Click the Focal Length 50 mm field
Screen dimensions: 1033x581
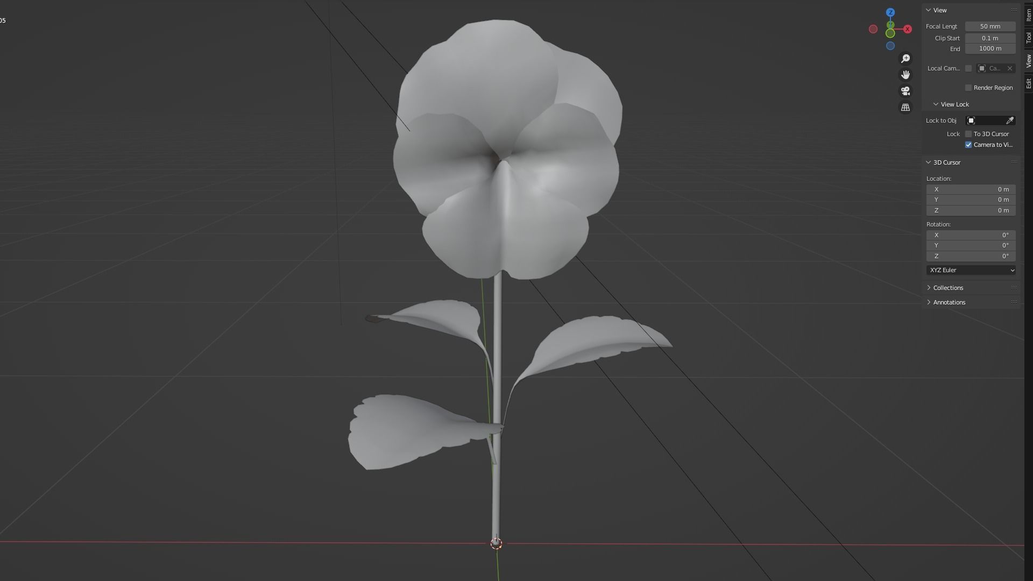pos(990,26)
